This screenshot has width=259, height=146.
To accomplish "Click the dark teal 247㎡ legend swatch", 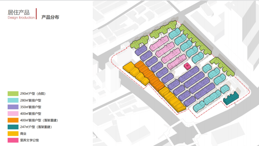I will click(x=13, y=127).
